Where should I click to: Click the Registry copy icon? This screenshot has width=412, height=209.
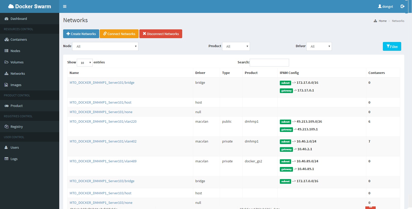pos(6,127)
